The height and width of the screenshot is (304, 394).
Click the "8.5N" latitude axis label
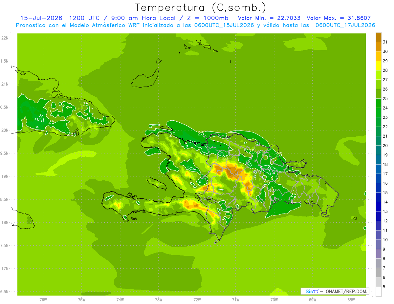coord(5,199)
